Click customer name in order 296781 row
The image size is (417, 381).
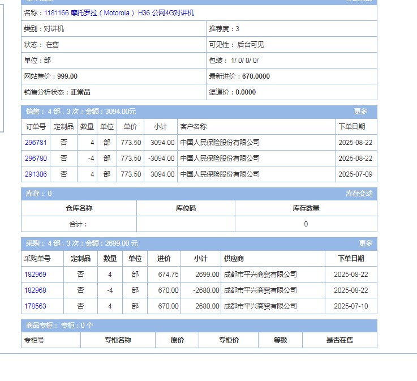point(220,143)
